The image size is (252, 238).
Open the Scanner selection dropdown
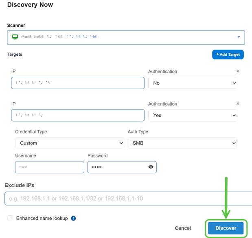[x=239, y=37]
